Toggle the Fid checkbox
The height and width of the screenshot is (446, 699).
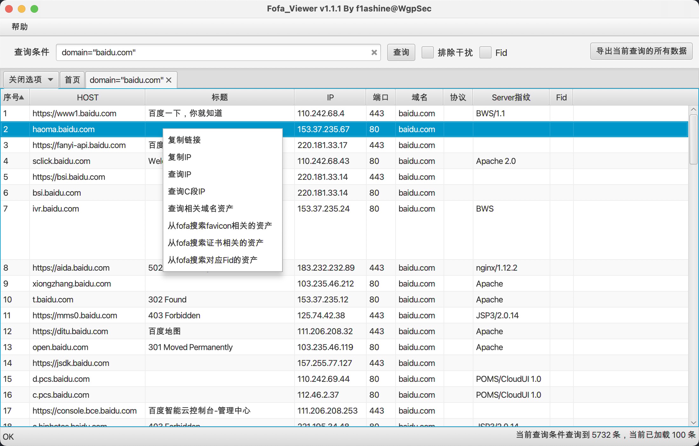pyautogui.click(x=485, y=52)
